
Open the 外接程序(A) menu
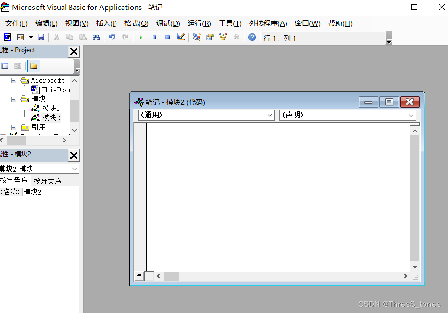[x=268, y=23]
